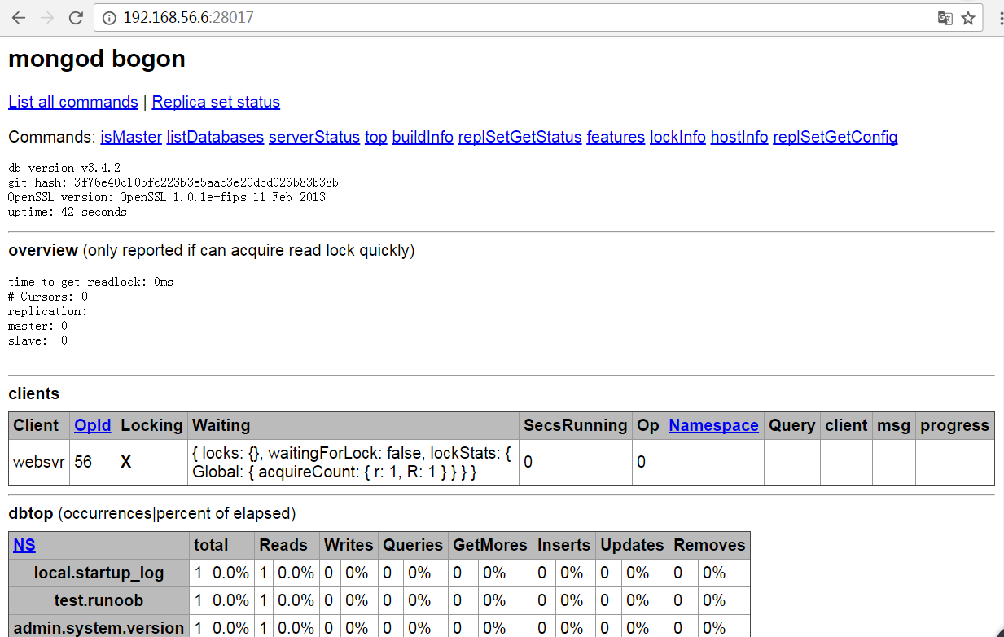Click the browser back arrow
The width and height of the screenshot is (1004, 637).
19,18
